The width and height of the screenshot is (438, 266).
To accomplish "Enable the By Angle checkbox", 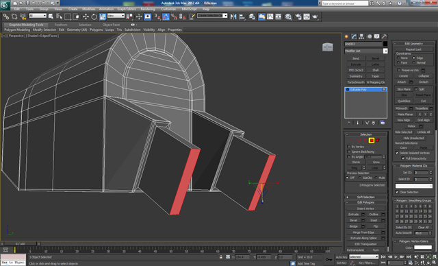I will click(349, 157).
